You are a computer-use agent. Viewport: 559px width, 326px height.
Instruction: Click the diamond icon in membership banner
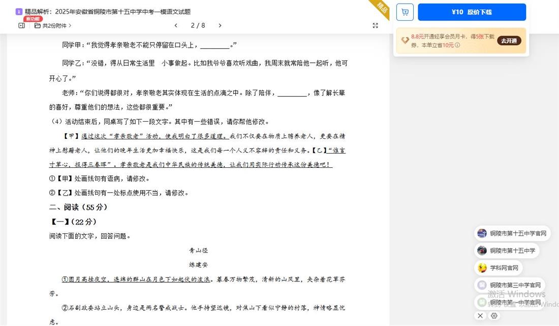coord(405,41)
